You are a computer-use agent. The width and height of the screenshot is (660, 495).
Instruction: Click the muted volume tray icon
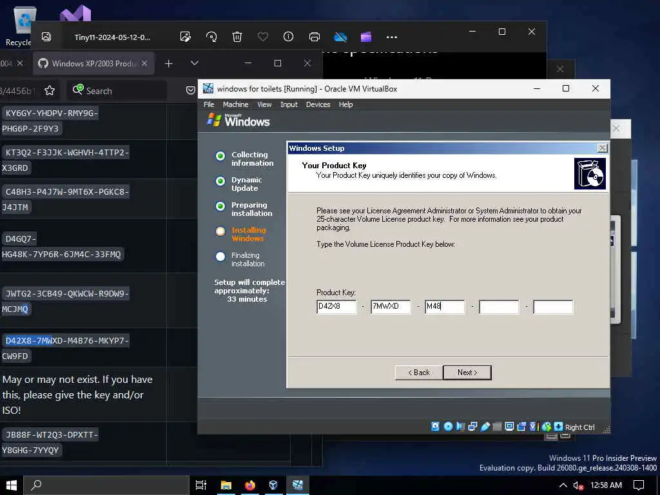click(578, 486)
